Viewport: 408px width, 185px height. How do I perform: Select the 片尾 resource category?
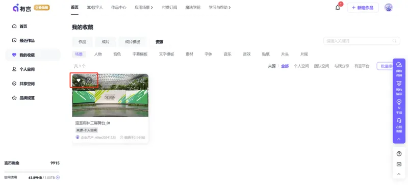(x=304, y=54)
